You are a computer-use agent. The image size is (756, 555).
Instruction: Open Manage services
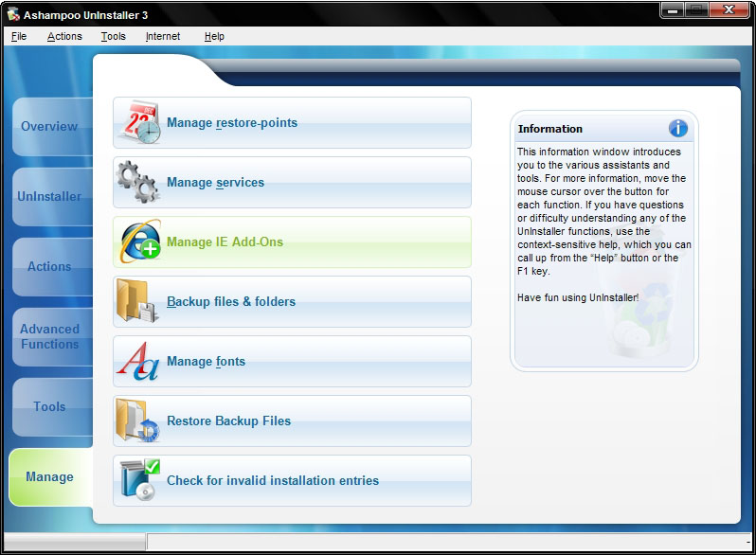292,182
